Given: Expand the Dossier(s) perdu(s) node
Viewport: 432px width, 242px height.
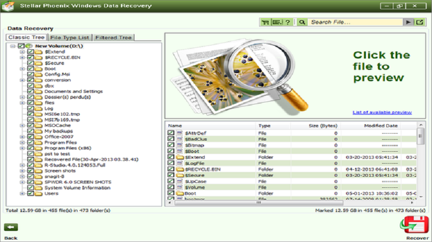Looking at the screenshot, I should 22,97.
